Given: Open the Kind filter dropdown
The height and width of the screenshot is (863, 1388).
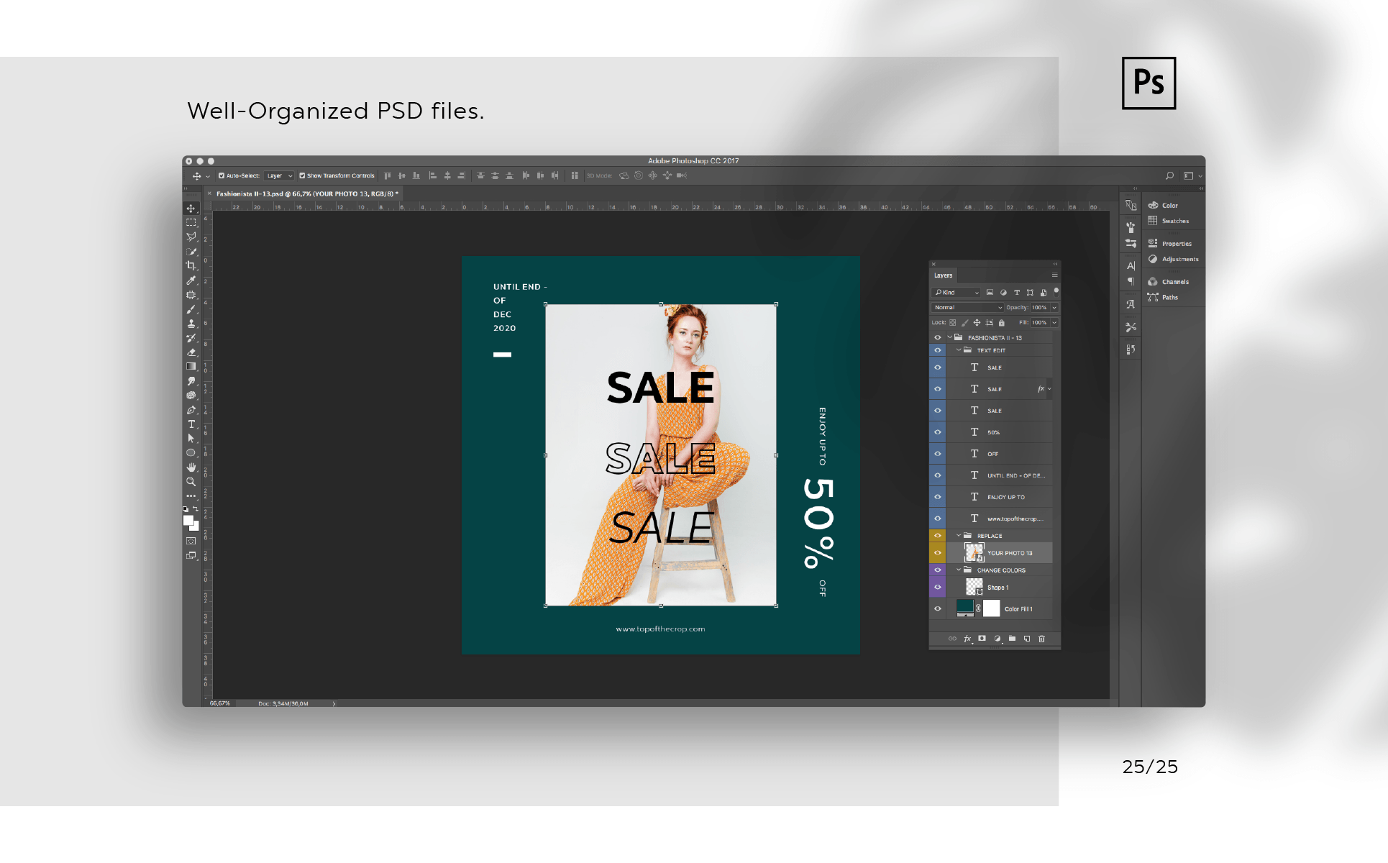Looking at the screenshot, I should coord(956,293).
